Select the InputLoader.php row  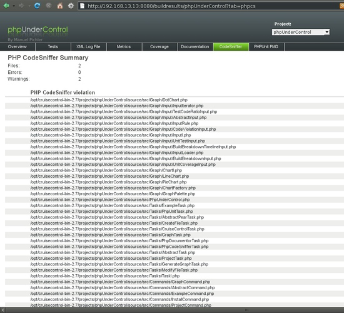pyautogui.click(x=175, y=153)
